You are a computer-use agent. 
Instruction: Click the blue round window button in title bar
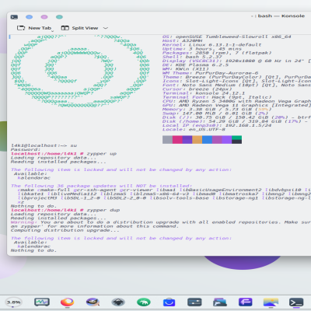tap(30, 17)
